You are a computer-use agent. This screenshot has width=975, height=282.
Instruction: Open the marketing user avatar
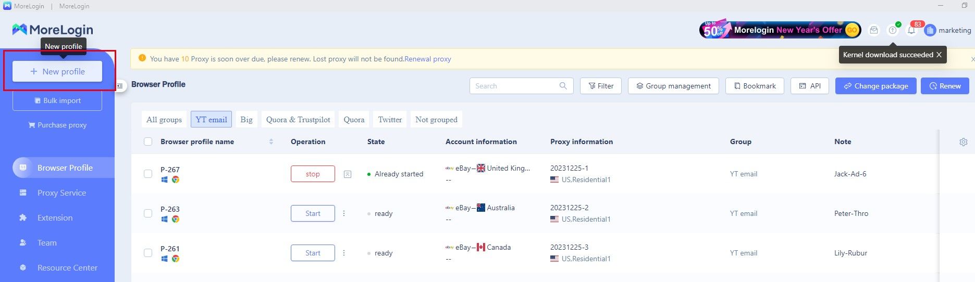click(930, 31)
